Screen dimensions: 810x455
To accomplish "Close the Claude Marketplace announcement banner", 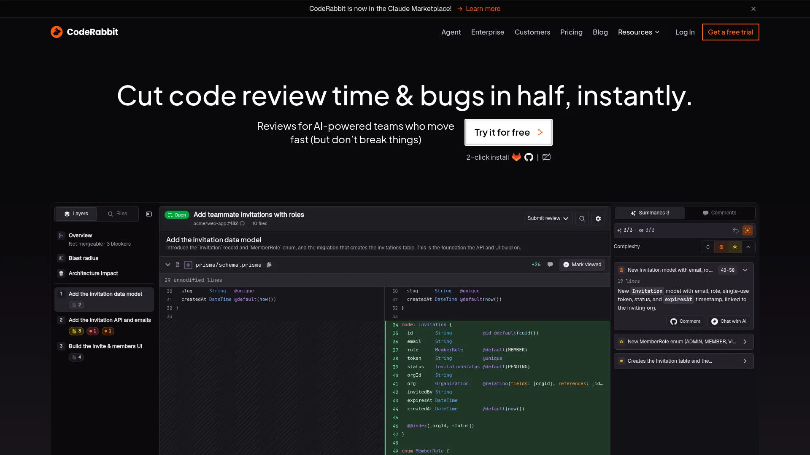I will [x=753, y=9].
